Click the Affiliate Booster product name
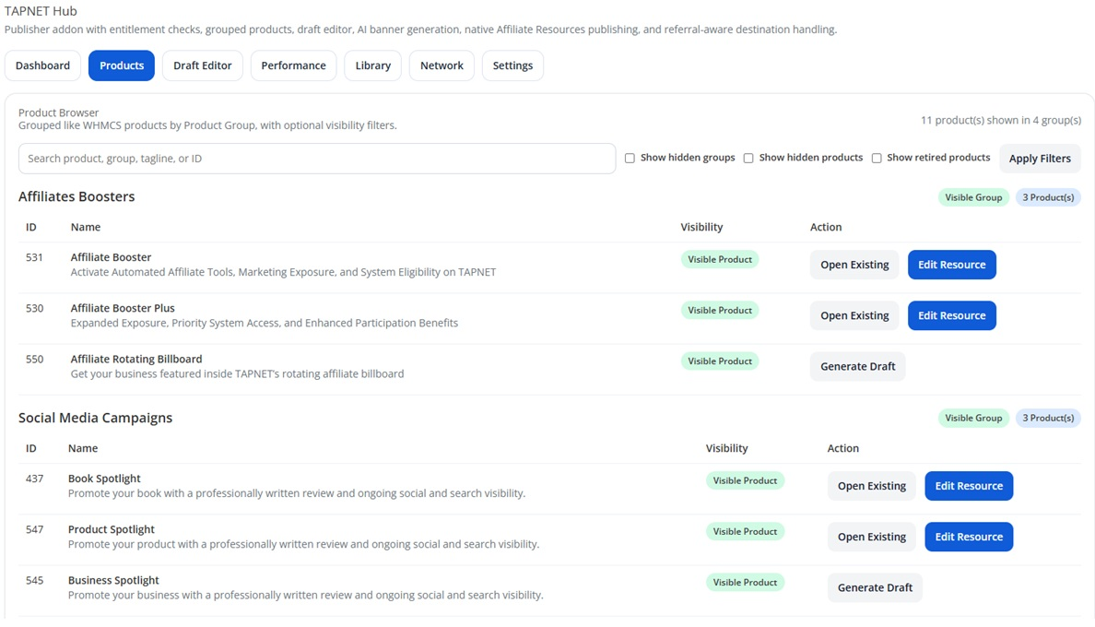This screenshot has width=1095, height=627. point(111,257)
